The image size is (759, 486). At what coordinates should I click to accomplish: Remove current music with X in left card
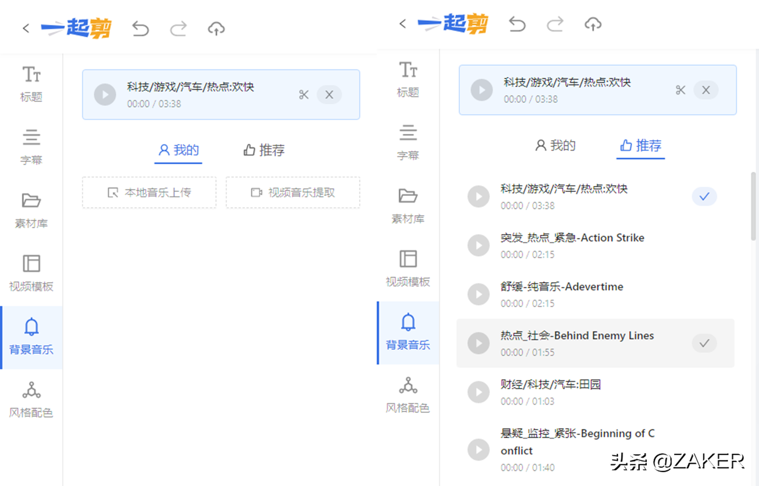[329, 94]
